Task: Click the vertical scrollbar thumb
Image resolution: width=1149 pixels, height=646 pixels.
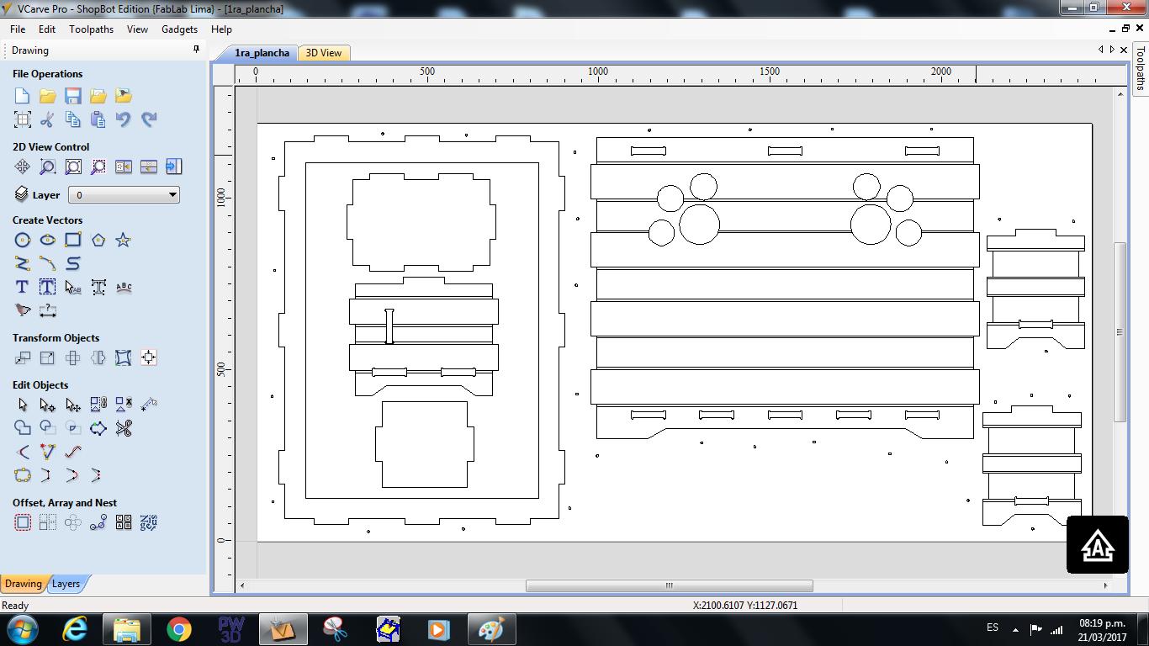Action: click(1120, 332)
